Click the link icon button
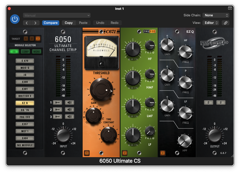240x173 pixels. [x=226, y=23]
